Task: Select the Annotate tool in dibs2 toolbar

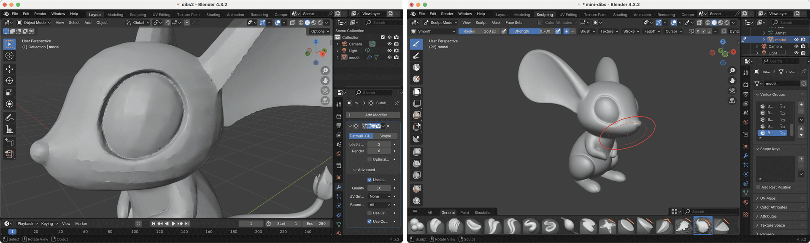Action: [x=9, y=118]
